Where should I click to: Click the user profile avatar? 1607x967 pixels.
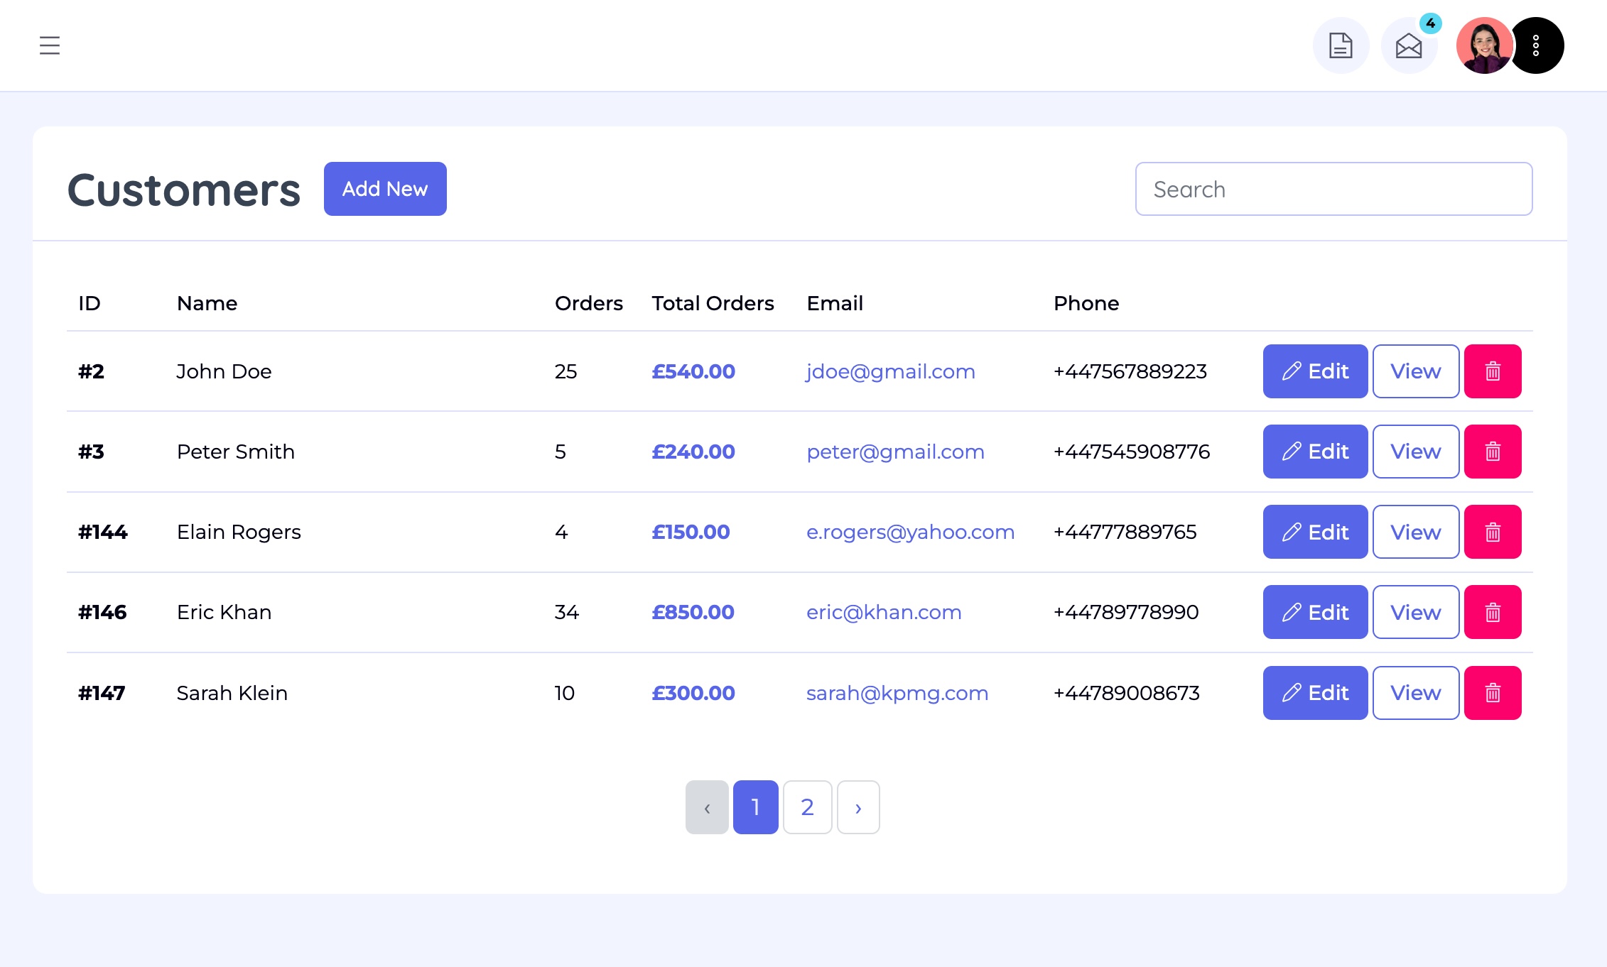pyautogui.click(x=1483, y=45)
